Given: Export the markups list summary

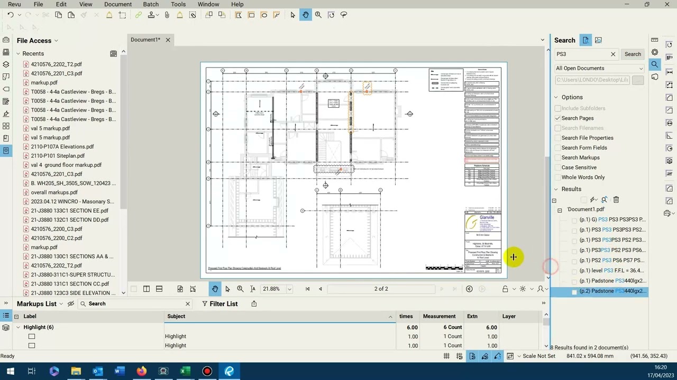Looking at the screenshot, I should pyautogui.click(x=254, y=303).
